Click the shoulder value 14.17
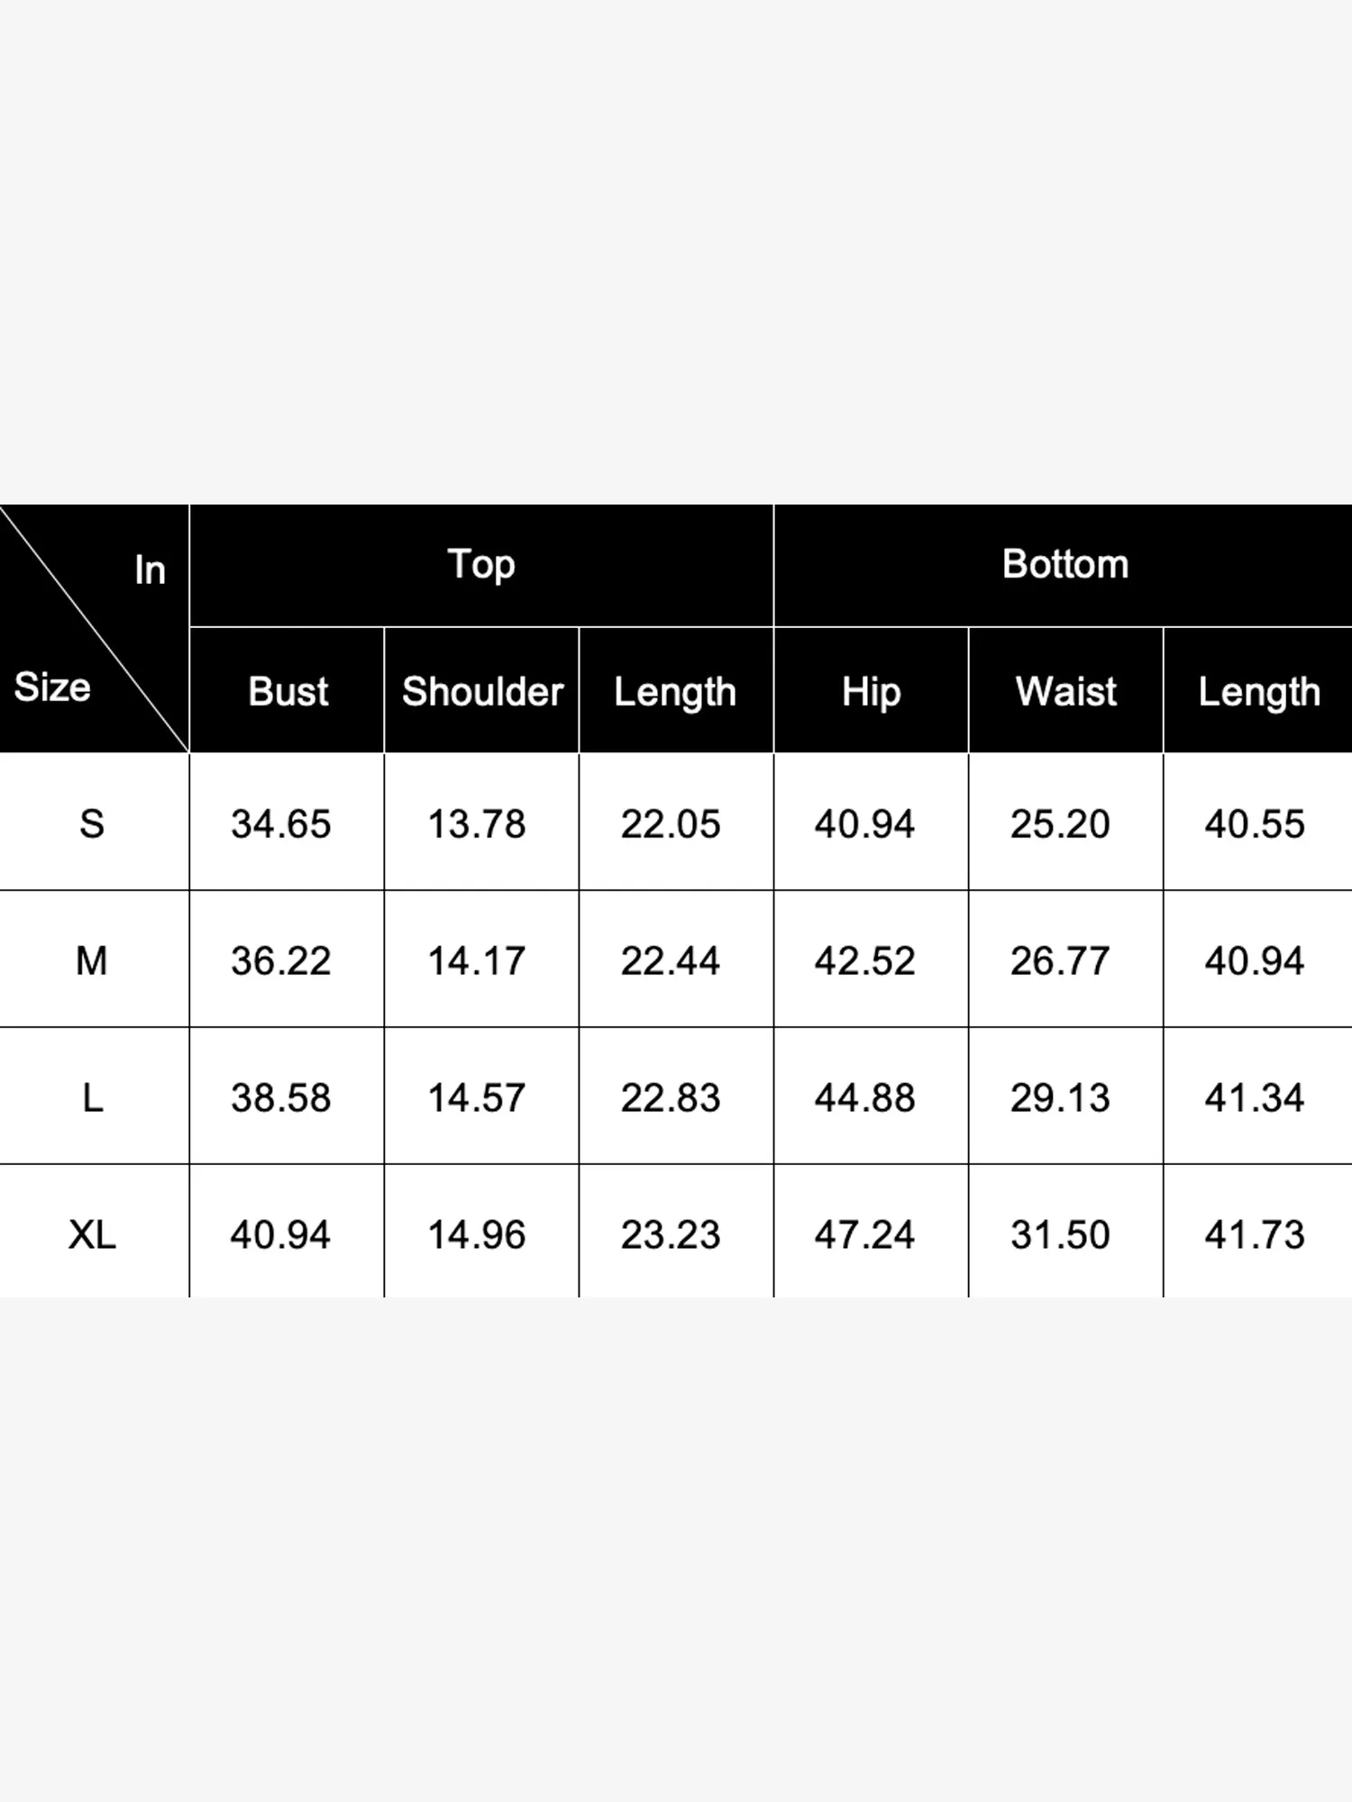 477,960
